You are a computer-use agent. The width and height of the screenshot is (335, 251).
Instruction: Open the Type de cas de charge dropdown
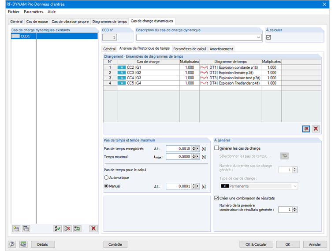pos(295,186)
